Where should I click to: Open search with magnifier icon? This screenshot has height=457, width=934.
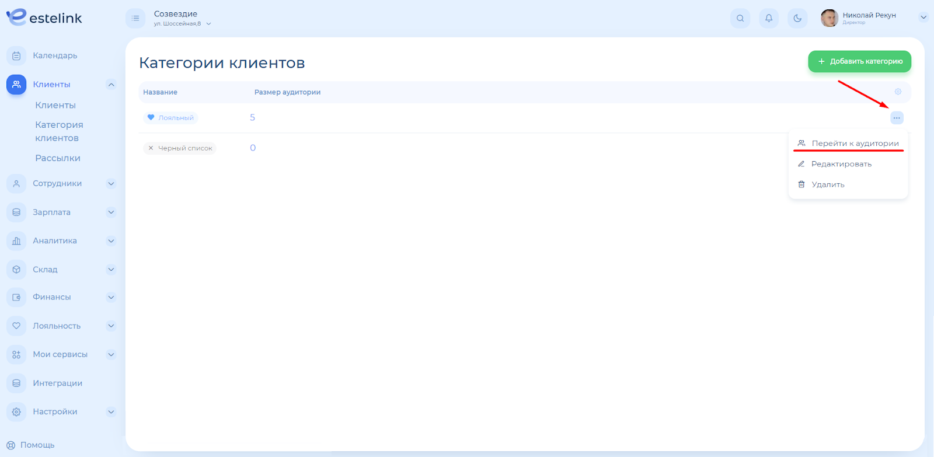point(740,18)
